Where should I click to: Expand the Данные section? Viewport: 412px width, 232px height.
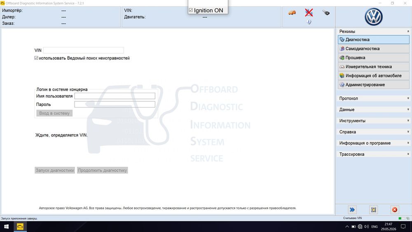point(408,109)
